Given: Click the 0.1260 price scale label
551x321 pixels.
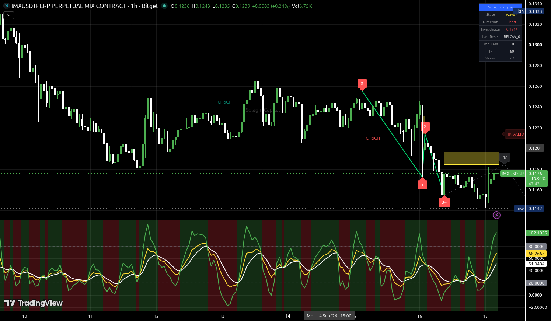Looking at the screenshot, I should point(535,86).
